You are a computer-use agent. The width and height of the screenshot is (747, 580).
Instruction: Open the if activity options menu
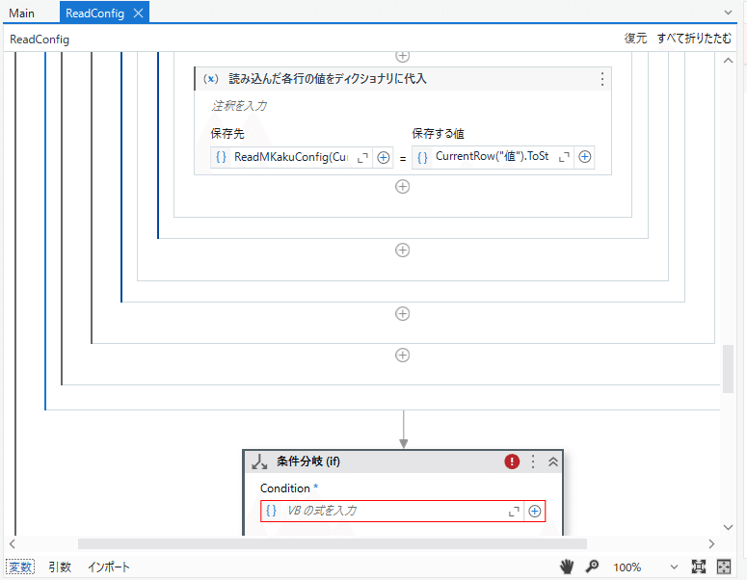tap(533, 461)
